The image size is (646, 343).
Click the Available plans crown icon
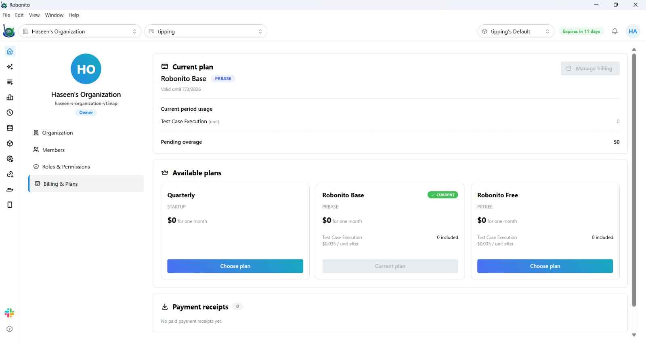point(164,173)
